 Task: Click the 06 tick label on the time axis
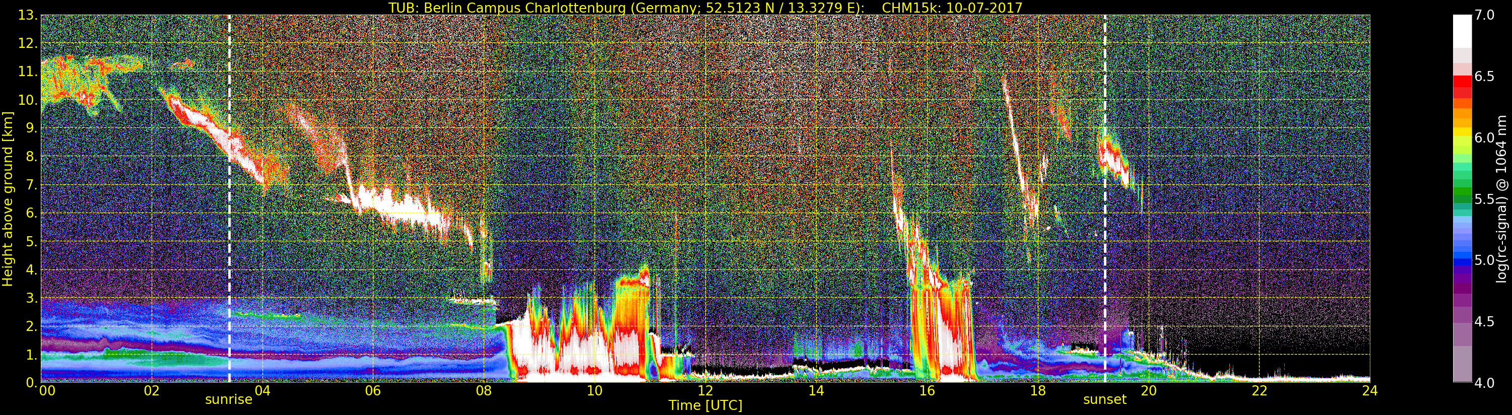373,391
